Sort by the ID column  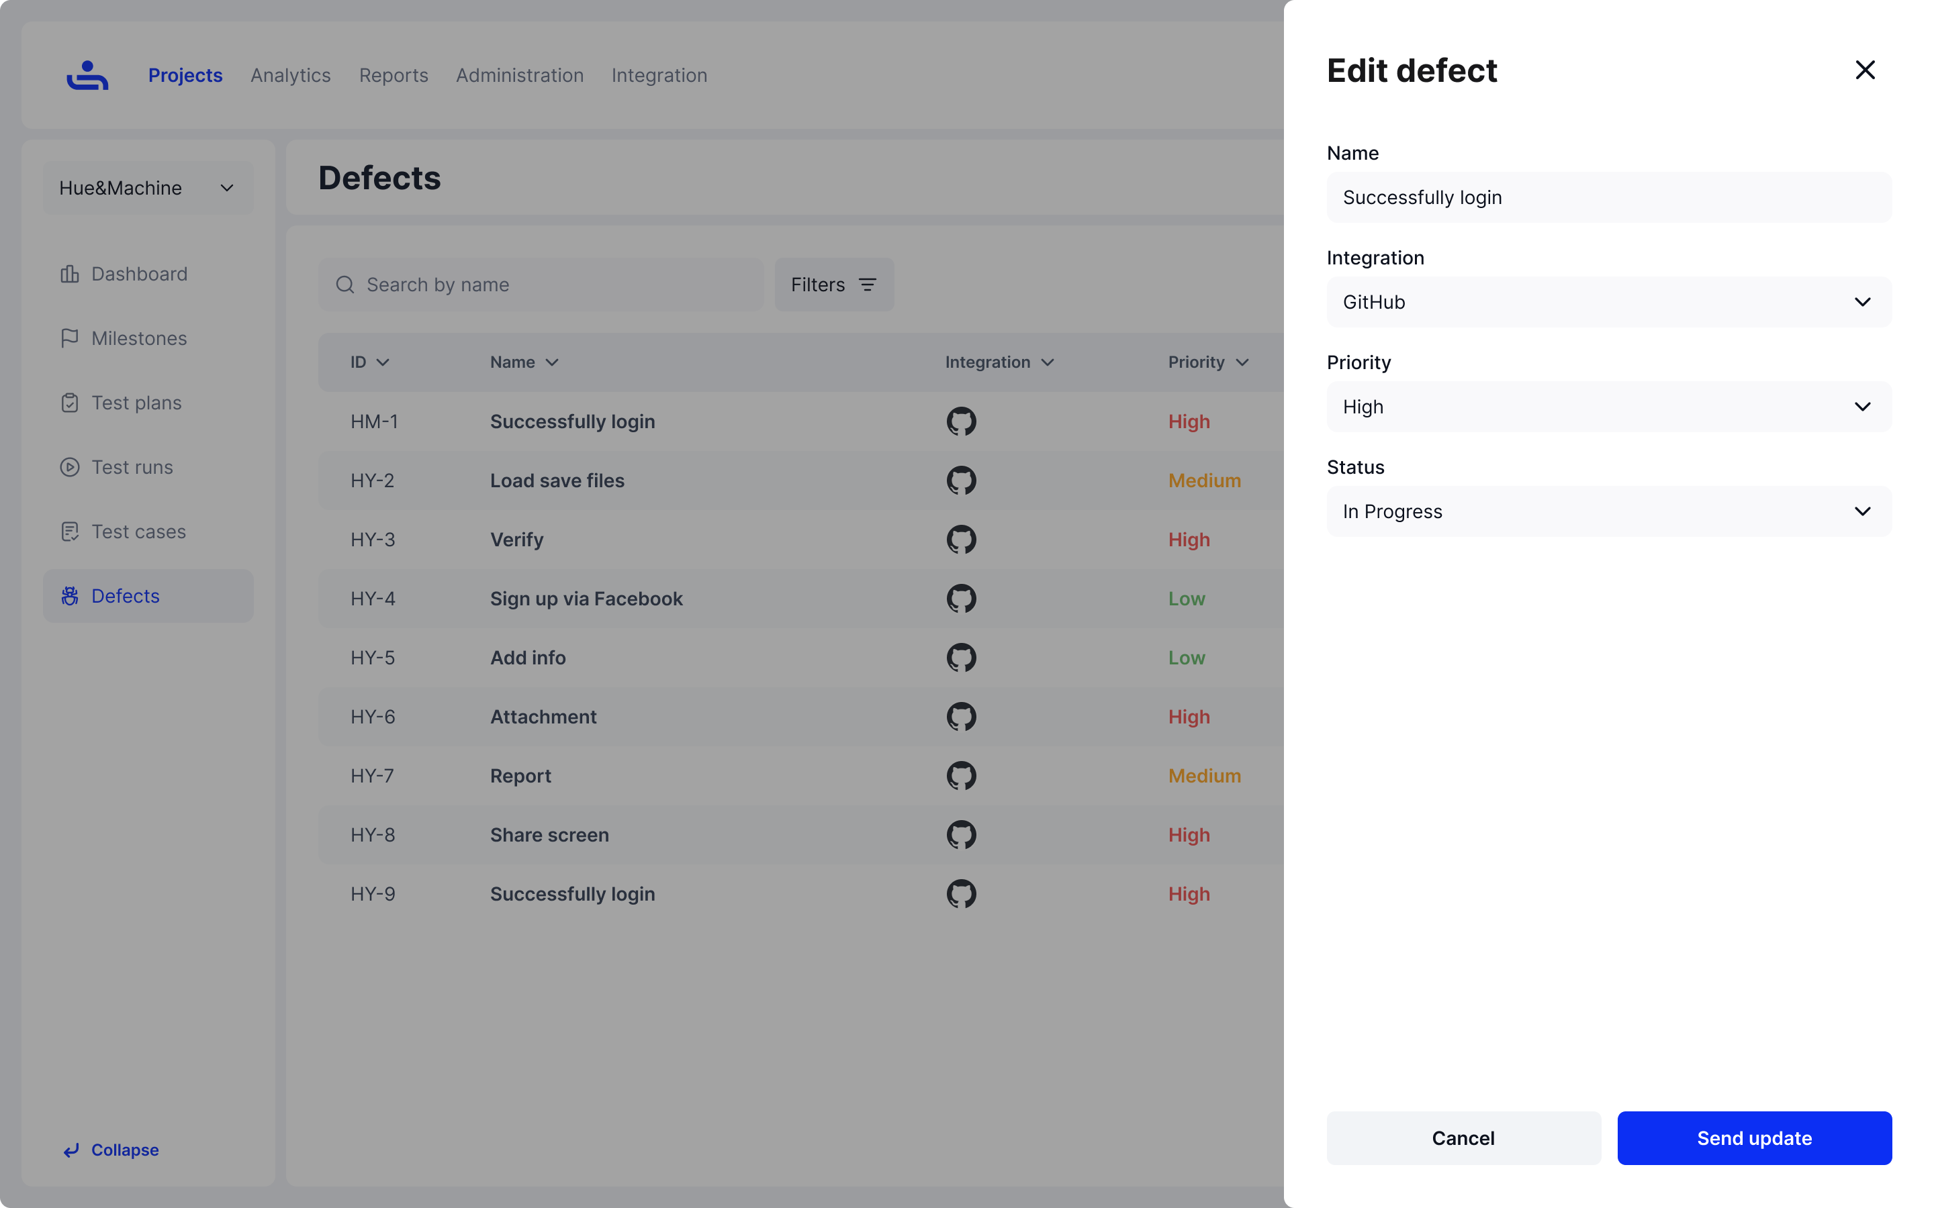369,362
